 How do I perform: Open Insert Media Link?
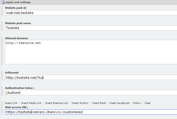(31, 103)
